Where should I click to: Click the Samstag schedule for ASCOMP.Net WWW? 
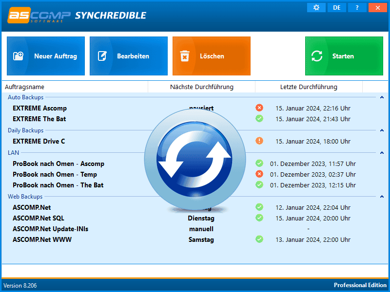[201, 240]
